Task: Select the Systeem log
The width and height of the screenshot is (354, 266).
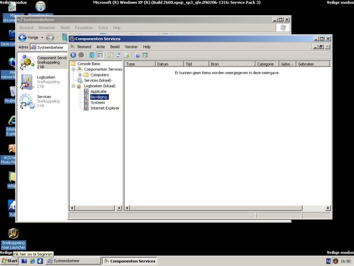Action: (98, 102)
